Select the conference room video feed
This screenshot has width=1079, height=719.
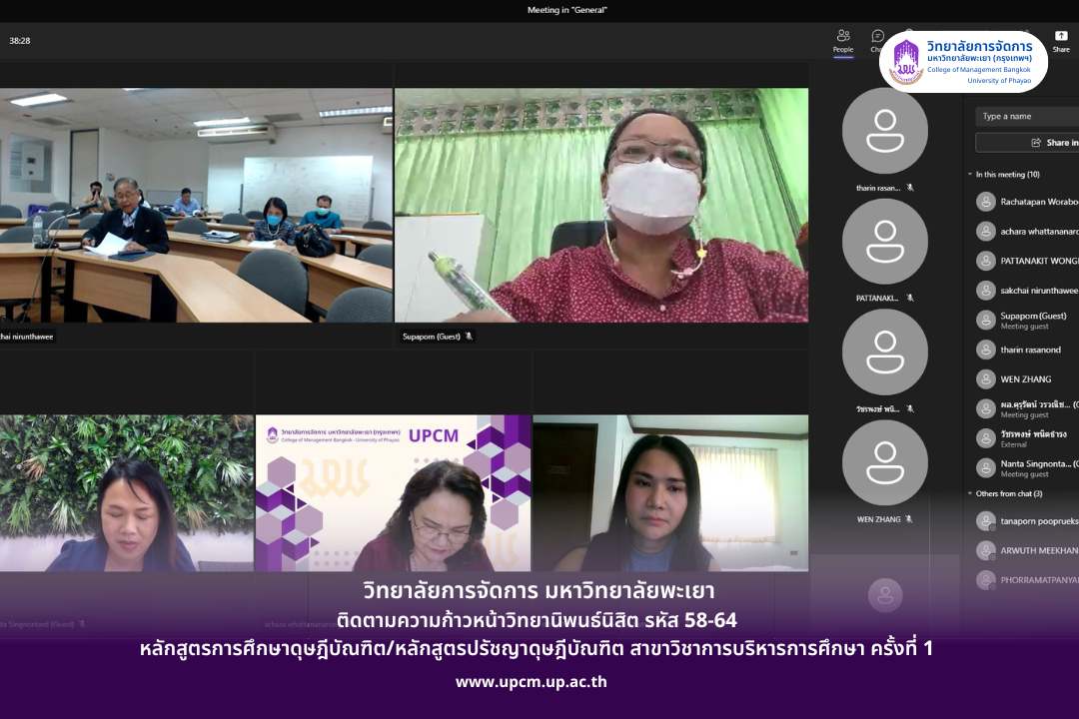coord(196,205)
